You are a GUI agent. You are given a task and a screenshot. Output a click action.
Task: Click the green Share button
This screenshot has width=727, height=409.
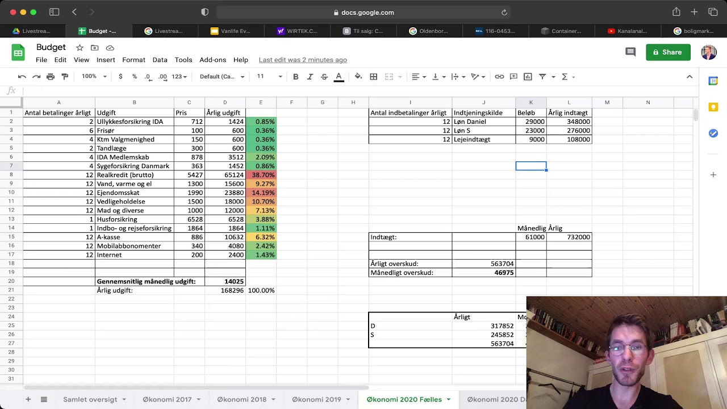click(668, 52)
